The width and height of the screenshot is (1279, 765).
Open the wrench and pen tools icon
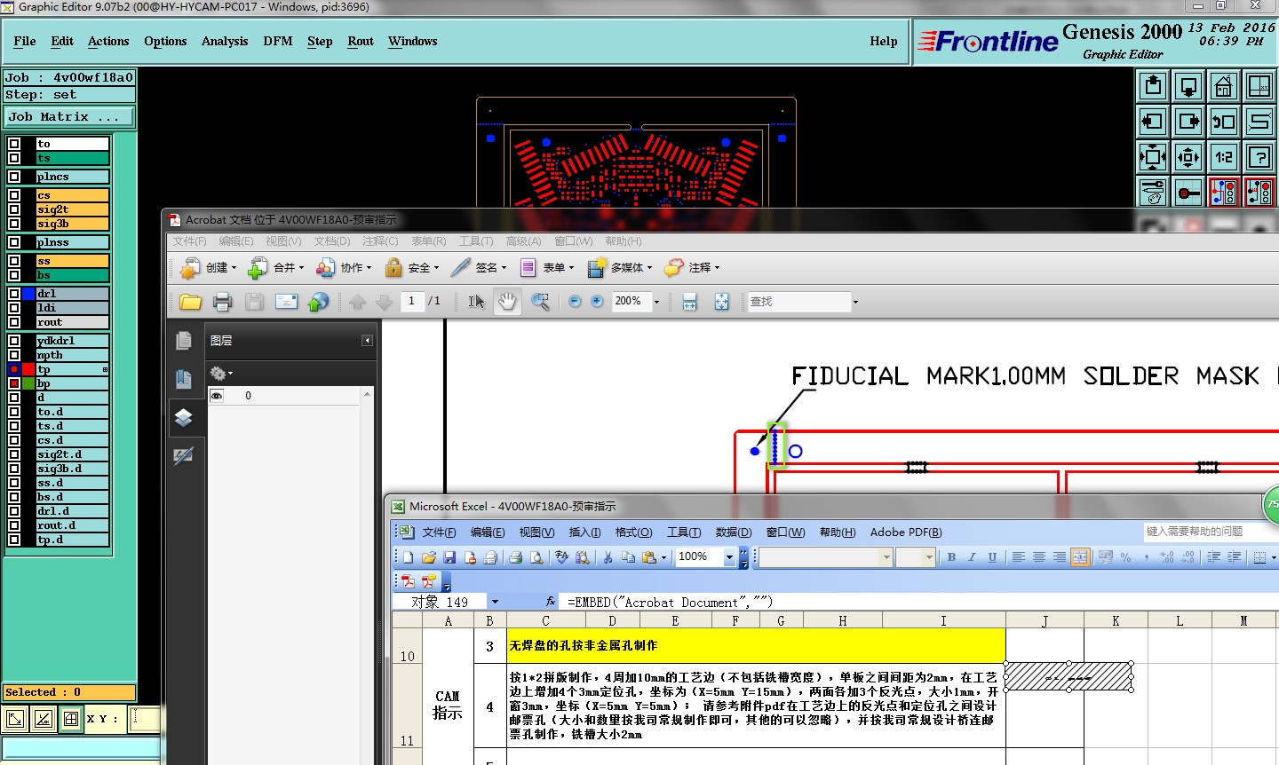(1153, 192)
